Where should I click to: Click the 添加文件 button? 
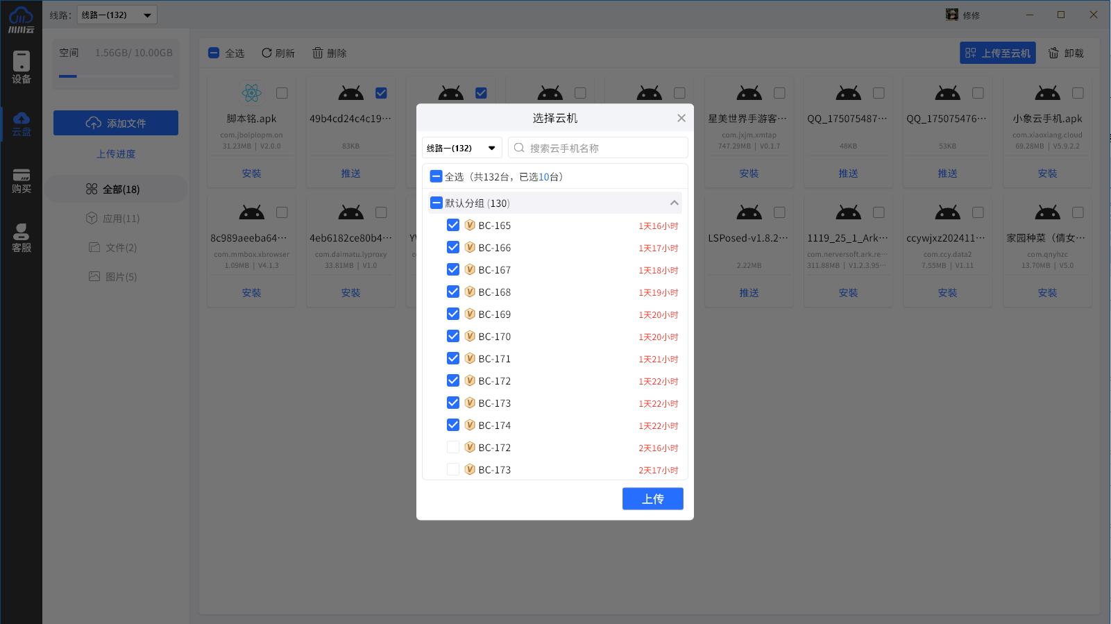[x=116, y=123]
